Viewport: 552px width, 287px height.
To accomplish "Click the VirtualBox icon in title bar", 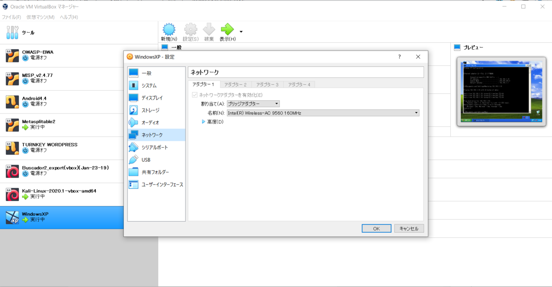I will tap(5, 6).
